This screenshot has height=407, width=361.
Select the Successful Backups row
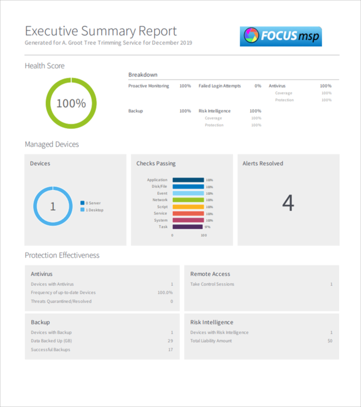click(x=51, y=350)
